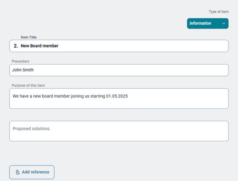Image resolution: width=238 pixels, height=181 pixels.
Task: Click the item number 2. prefix
Action: [16, 46]
